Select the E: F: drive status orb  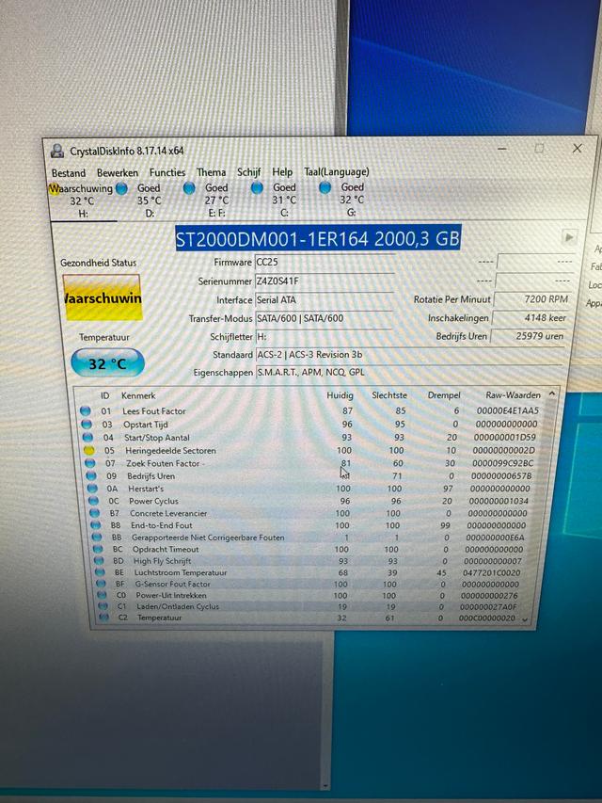click(189, 187)
